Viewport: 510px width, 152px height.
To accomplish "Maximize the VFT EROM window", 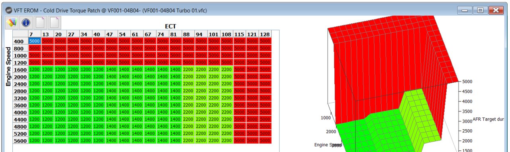I will tap(480, 10).
